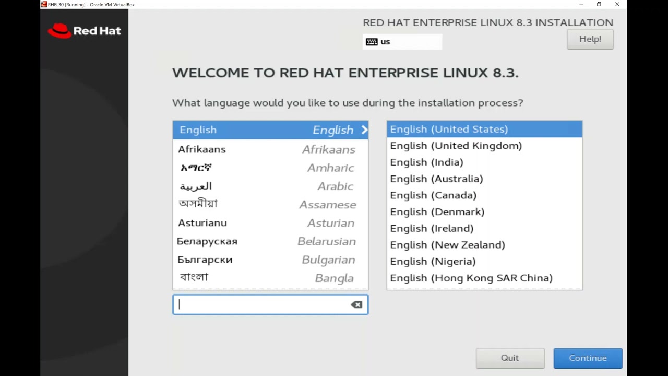
Task: Choose English (Ireland) locale
Action: click(484, 228)
